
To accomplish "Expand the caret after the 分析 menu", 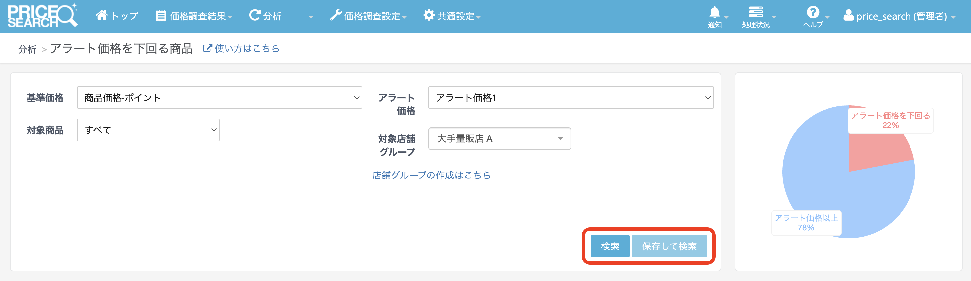I will (311, 17).
